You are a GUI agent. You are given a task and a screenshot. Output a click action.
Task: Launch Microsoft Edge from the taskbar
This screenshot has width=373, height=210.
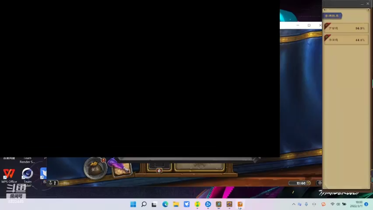(x=165, y=204)
